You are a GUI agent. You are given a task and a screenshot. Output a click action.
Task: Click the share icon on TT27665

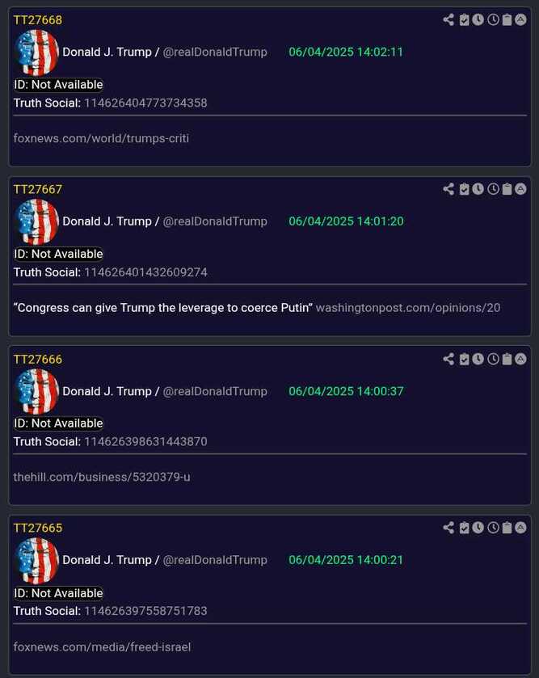(x=448, y=528)
